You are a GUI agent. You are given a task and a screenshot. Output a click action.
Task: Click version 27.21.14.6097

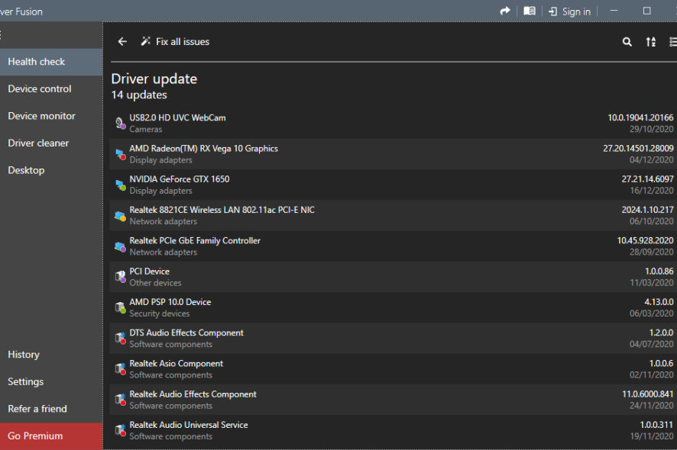tap(647, 179)
